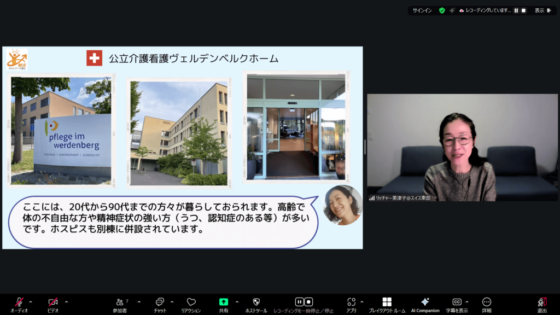Open the Apps menu icon

[351, 302]
